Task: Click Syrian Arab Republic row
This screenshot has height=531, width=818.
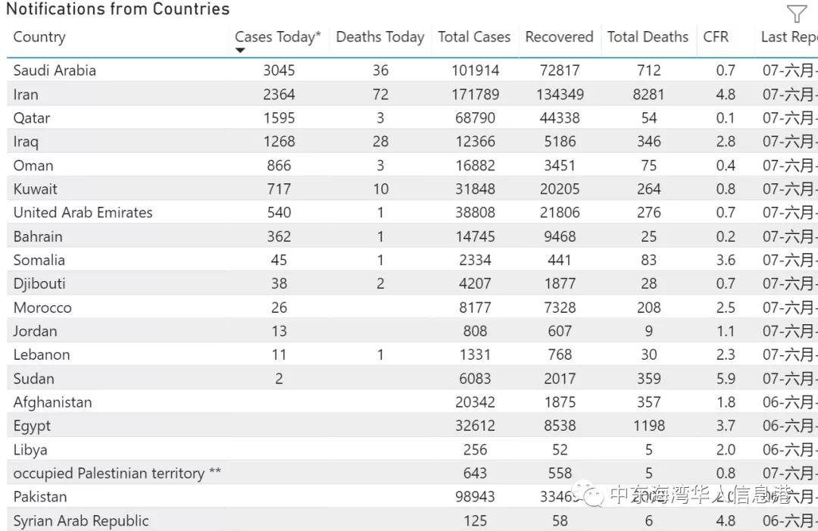Action: [x=81, y=521]
